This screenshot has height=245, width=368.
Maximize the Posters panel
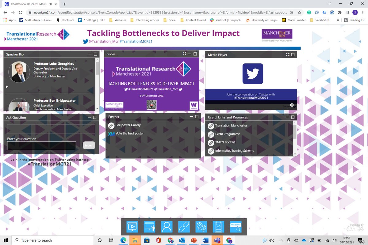point(197,117)
